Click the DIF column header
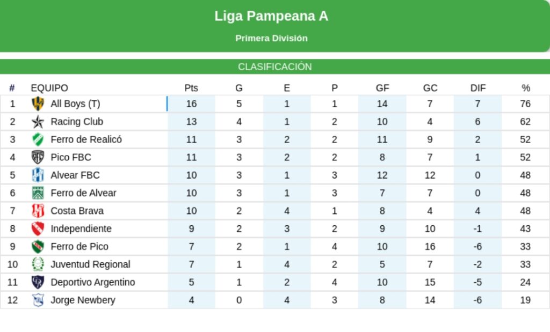The height and width of the screenshot is (332, 550). pos(477,88)
